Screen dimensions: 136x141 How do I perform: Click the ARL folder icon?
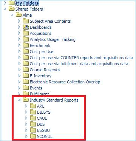(x=33, y=106)
